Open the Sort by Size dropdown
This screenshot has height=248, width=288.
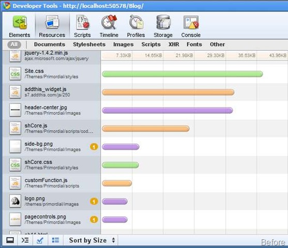(x=92, y=240)
